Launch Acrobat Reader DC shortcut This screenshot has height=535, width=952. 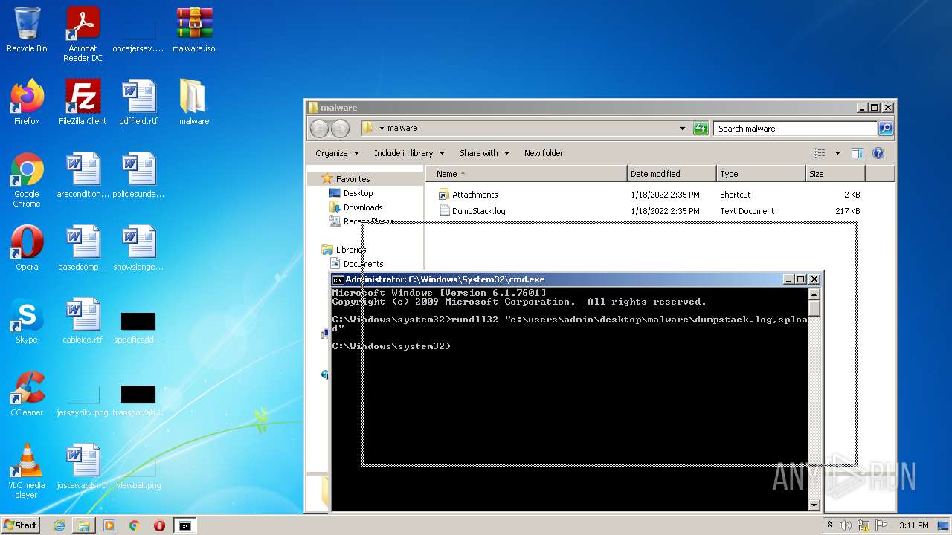click(83, 34)
